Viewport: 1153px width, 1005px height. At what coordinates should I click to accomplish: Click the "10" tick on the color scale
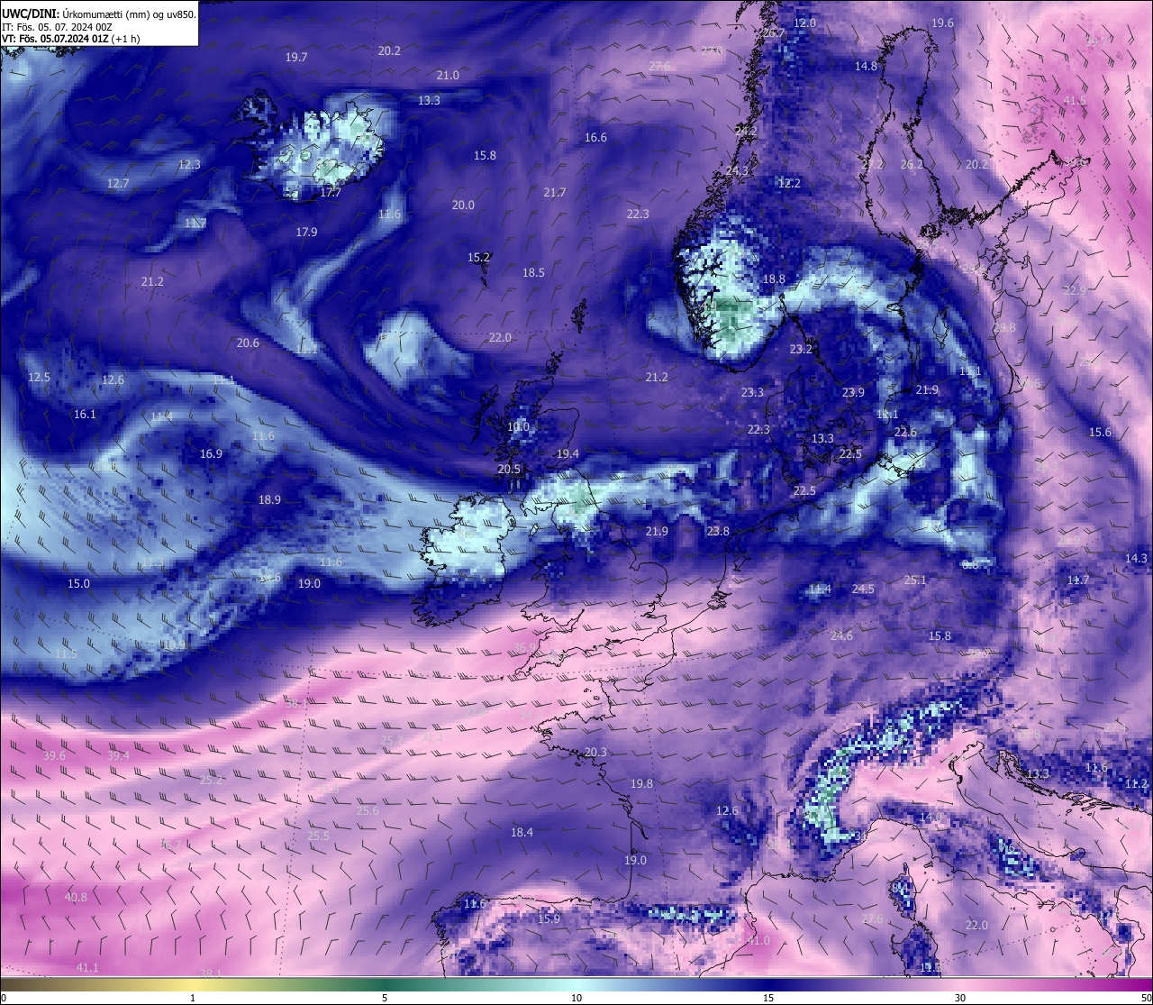coord(576,998)
